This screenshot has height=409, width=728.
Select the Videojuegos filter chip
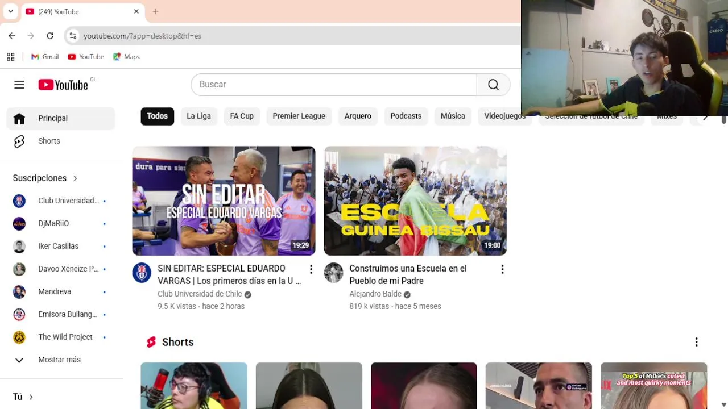point(504,116)
